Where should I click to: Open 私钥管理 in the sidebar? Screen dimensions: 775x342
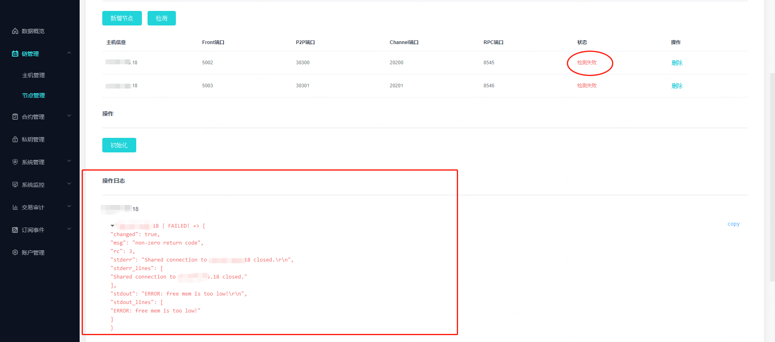[33, 139]
